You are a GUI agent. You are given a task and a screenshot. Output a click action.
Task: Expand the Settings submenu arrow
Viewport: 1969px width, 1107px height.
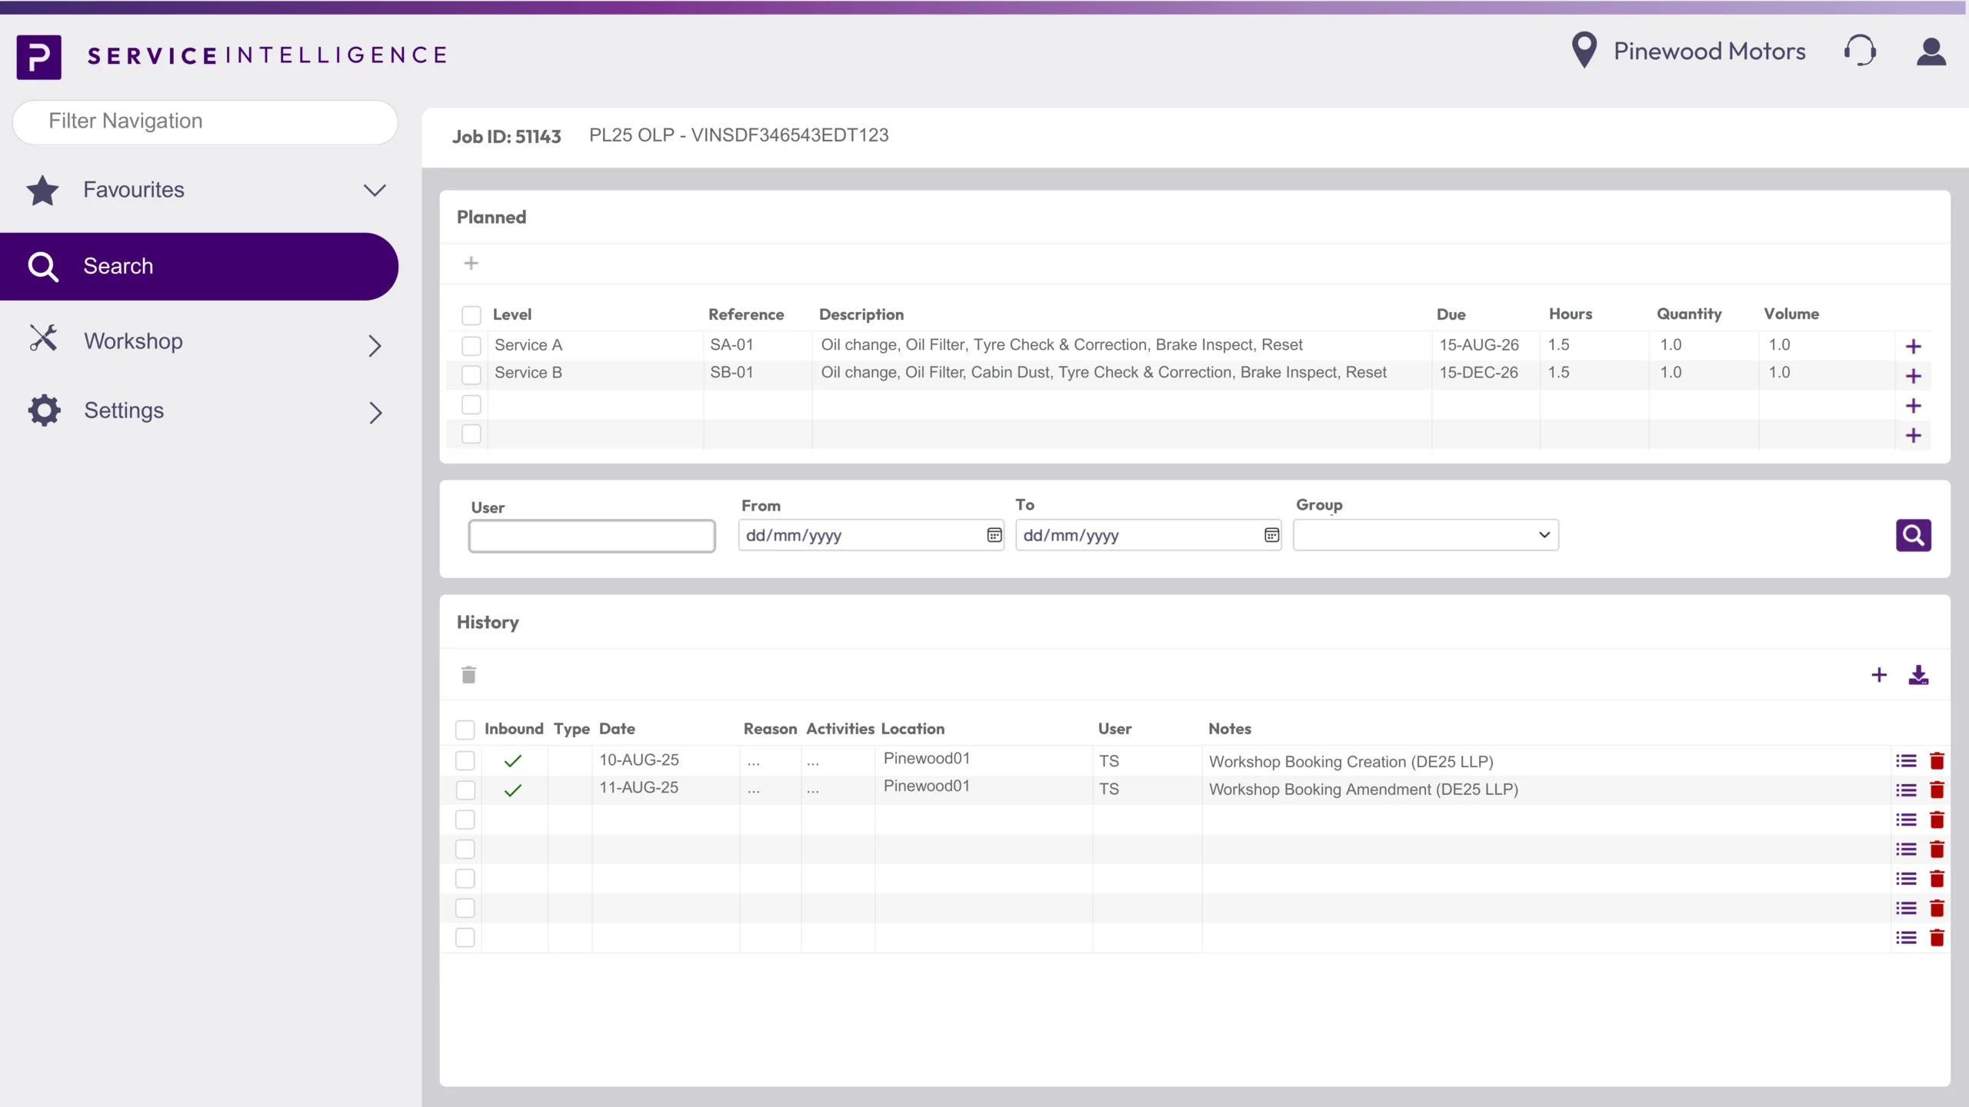pyautogui.click(x=375, y=413)
